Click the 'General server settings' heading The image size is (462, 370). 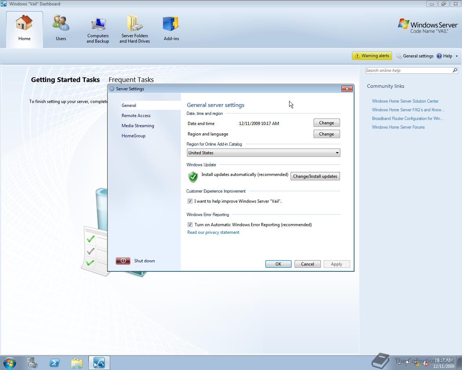point(215,105)
